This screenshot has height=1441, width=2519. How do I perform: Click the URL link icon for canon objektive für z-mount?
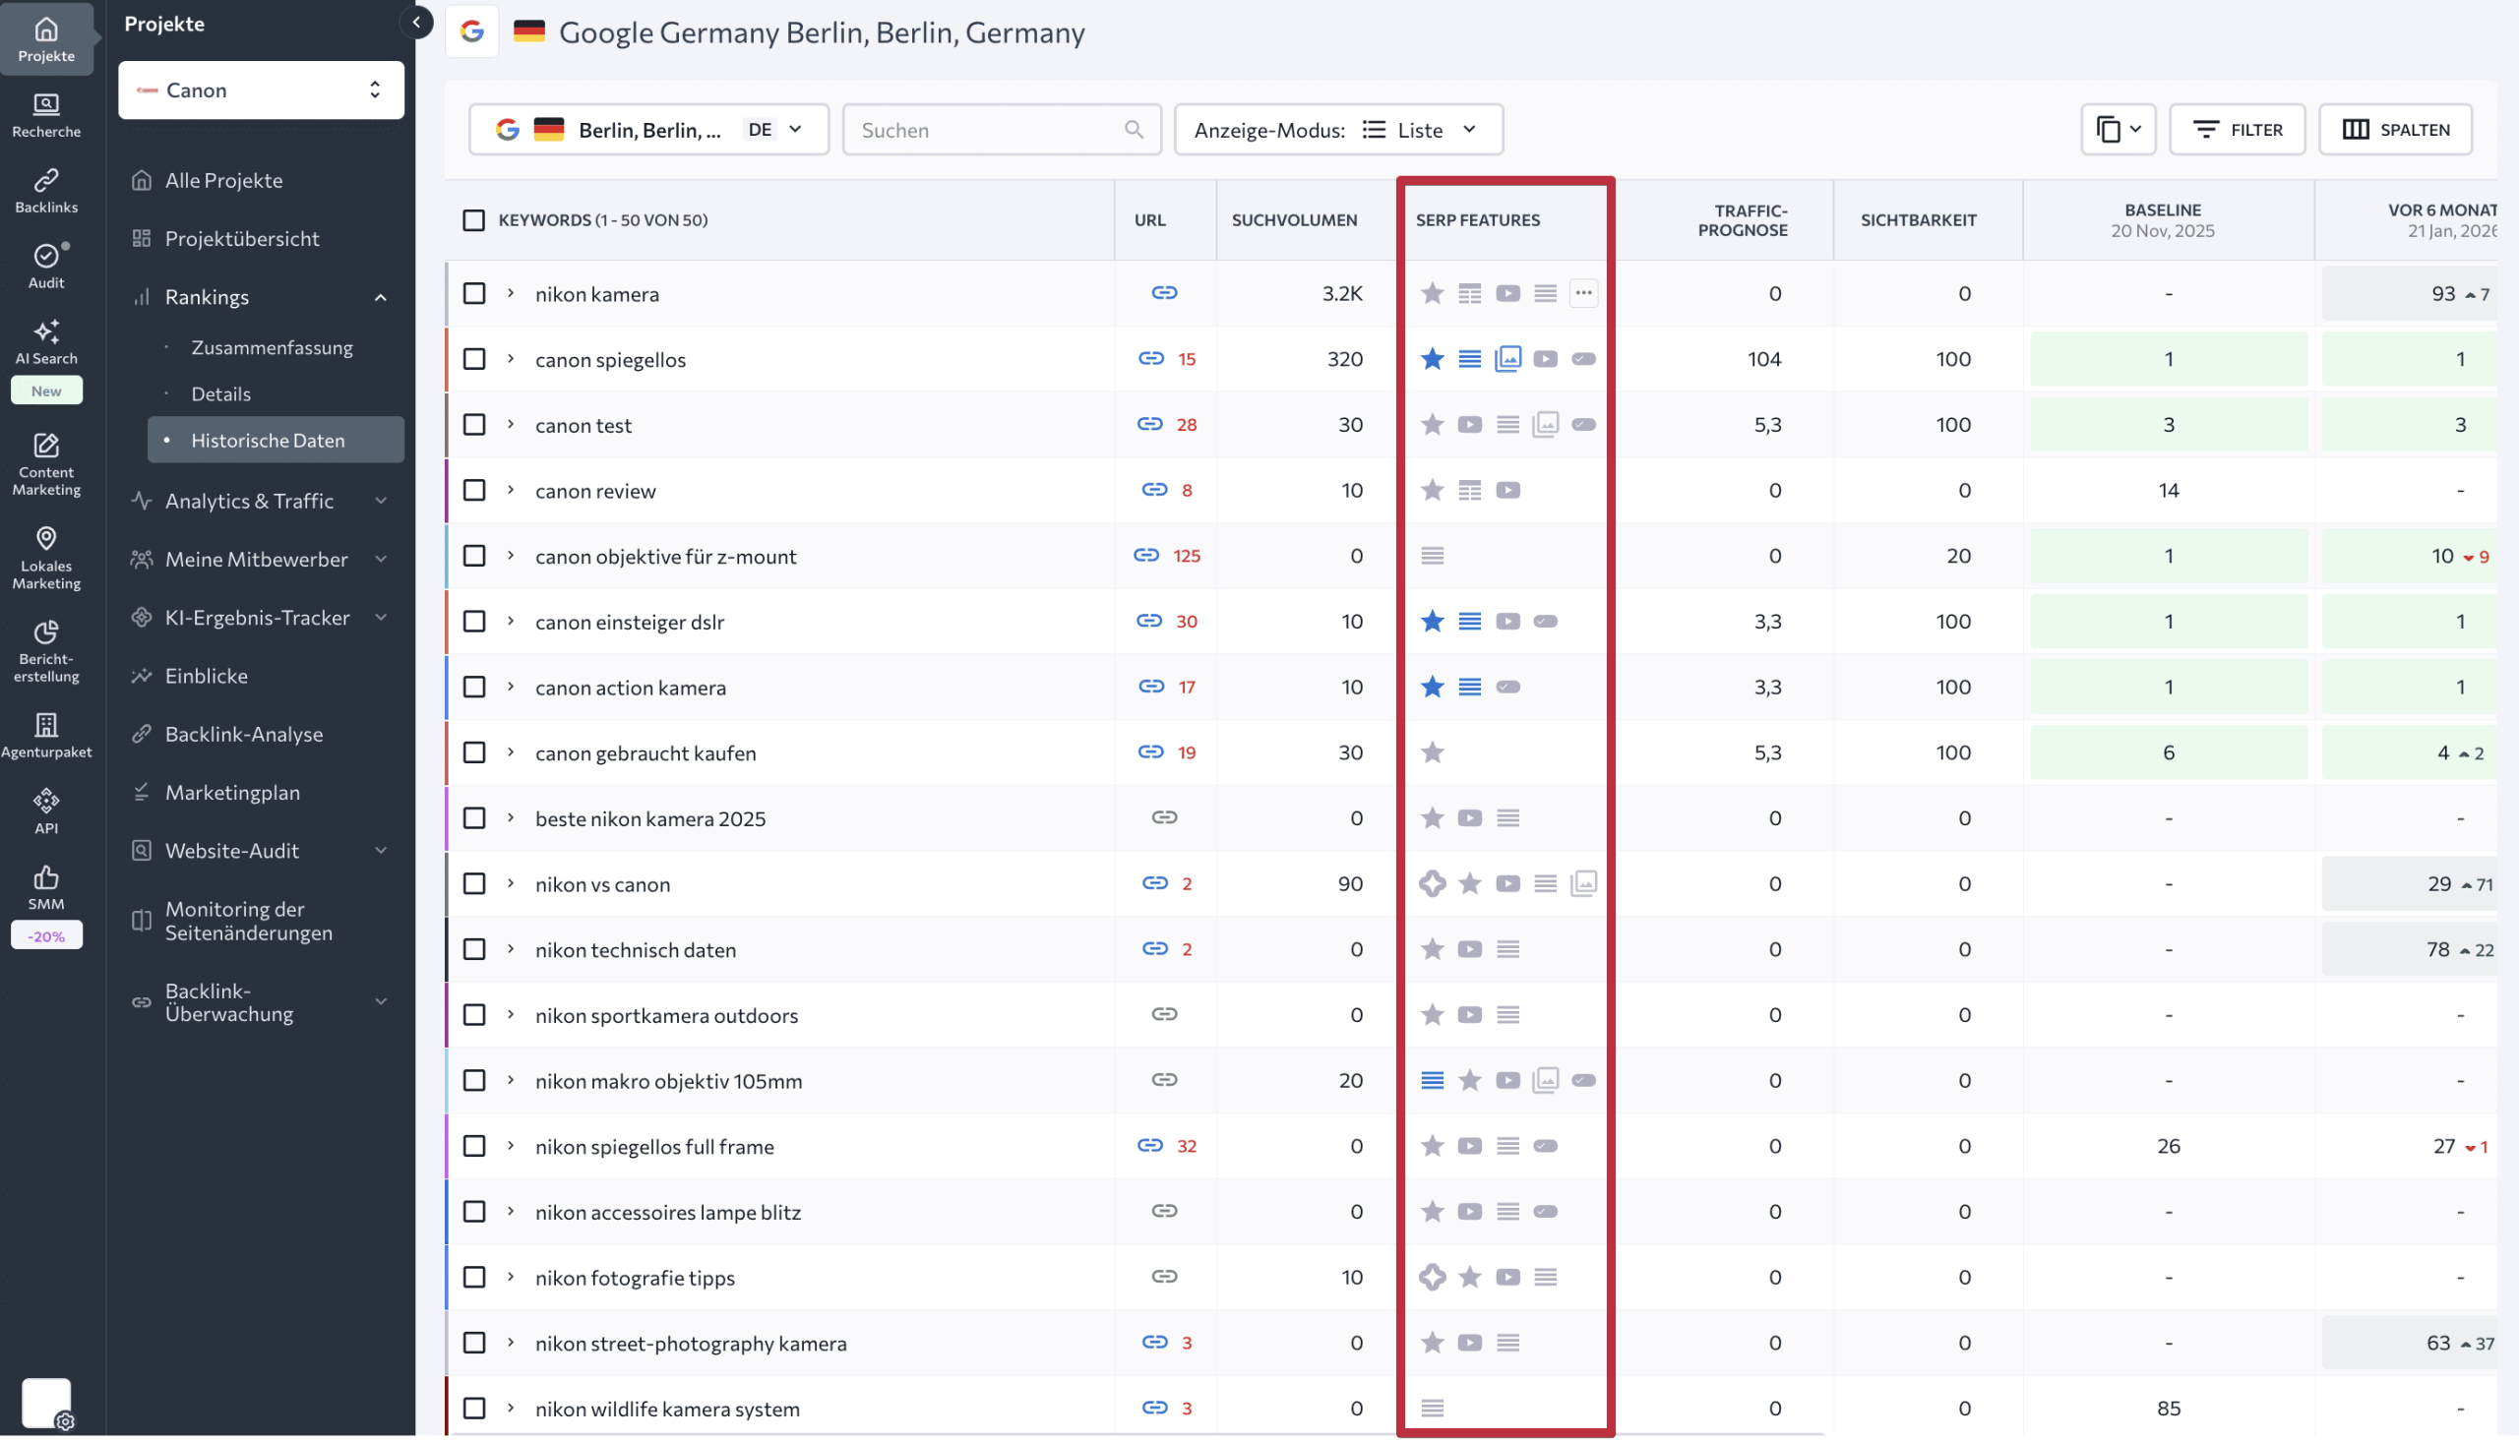(x=1145, y=555)
